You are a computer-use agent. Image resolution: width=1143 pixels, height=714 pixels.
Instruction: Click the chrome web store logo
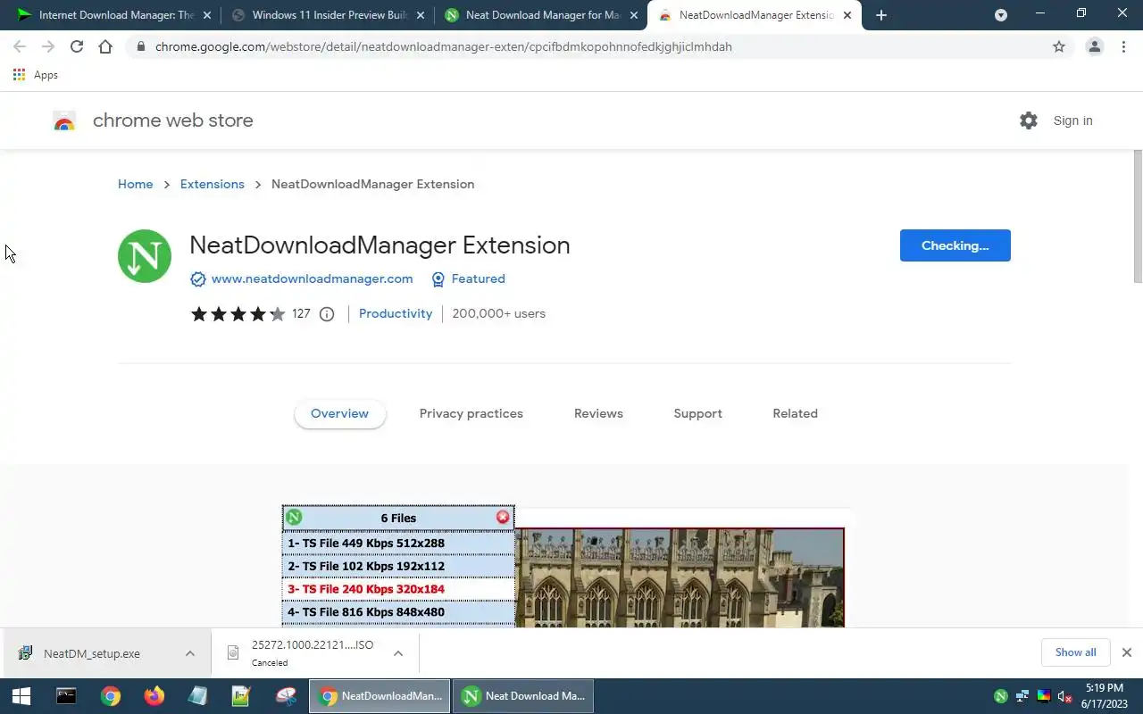tap(64, 121)
